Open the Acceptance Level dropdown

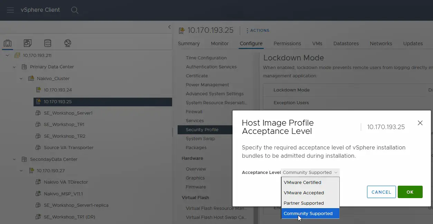pos(310,172)
